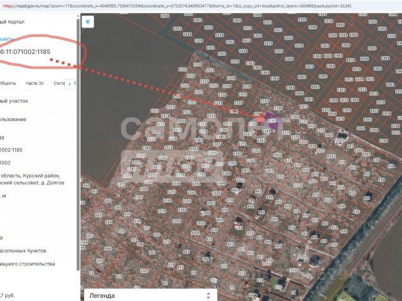The width and height of the screenshot is (402, 301).
Task: Collapse the side panel with double-chevron button
Action: pyautogui.click(x=88, y=22)
